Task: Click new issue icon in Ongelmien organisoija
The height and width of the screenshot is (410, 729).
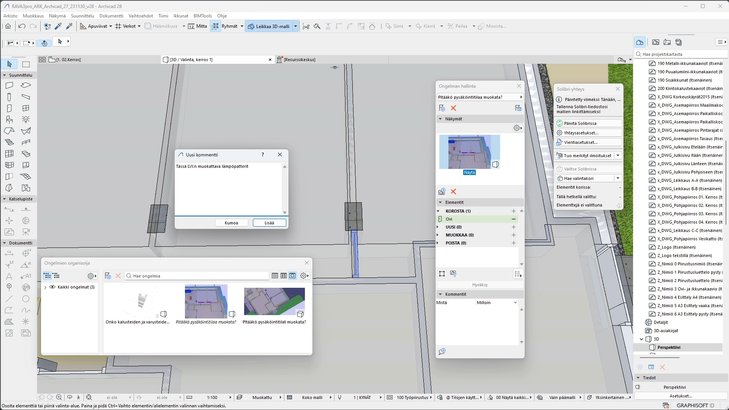Action: (x=108, y=276)
